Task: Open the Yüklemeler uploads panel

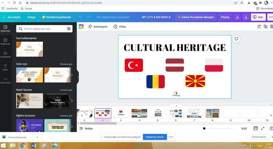Action: pyautogui.click(x=5, y=54)
